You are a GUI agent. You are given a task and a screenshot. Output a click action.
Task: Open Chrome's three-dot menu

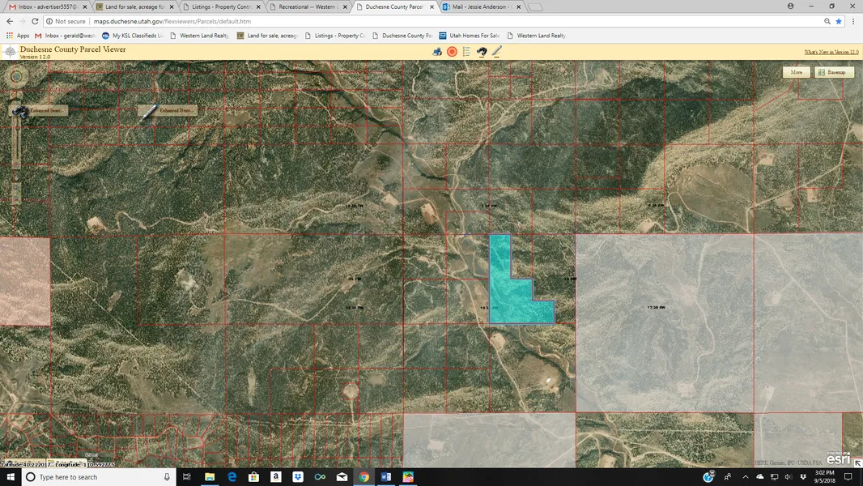click(853, 21)
